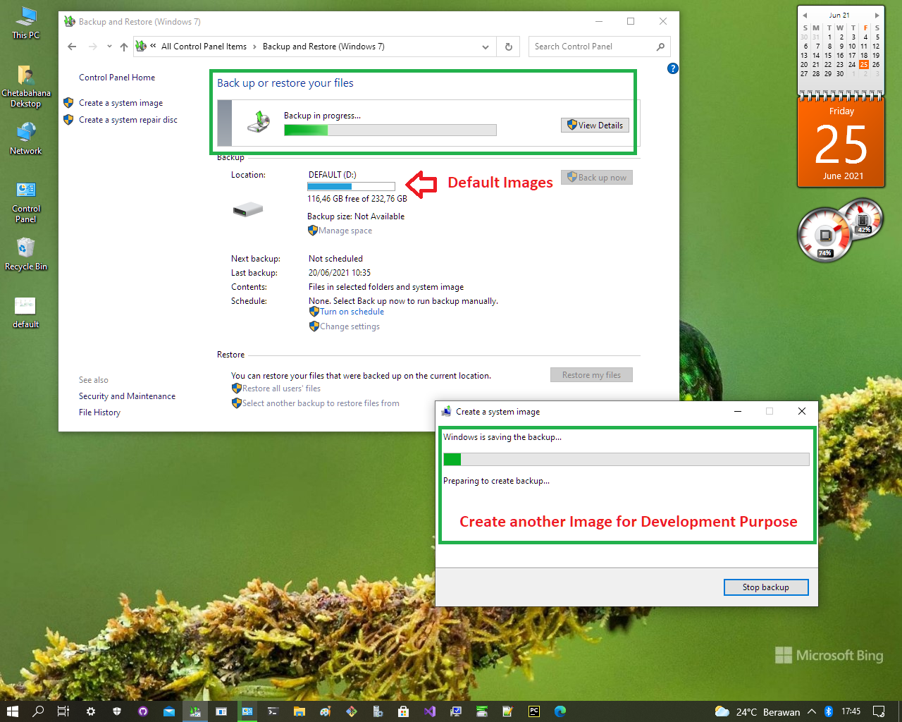Image resolution: width=902 pixels, height=722 pixels.
Task: Open Control Panel Home link
Action: click(x=117, y=78)
